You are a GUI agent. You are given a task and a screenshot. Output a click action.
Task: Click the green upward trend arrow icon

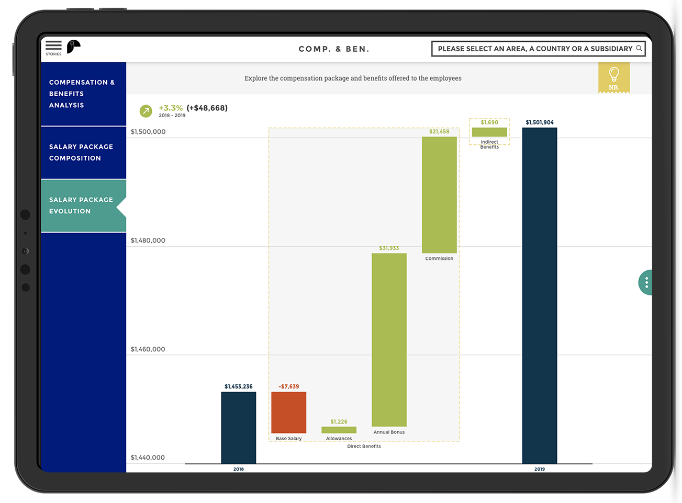[x=146, y=111]
